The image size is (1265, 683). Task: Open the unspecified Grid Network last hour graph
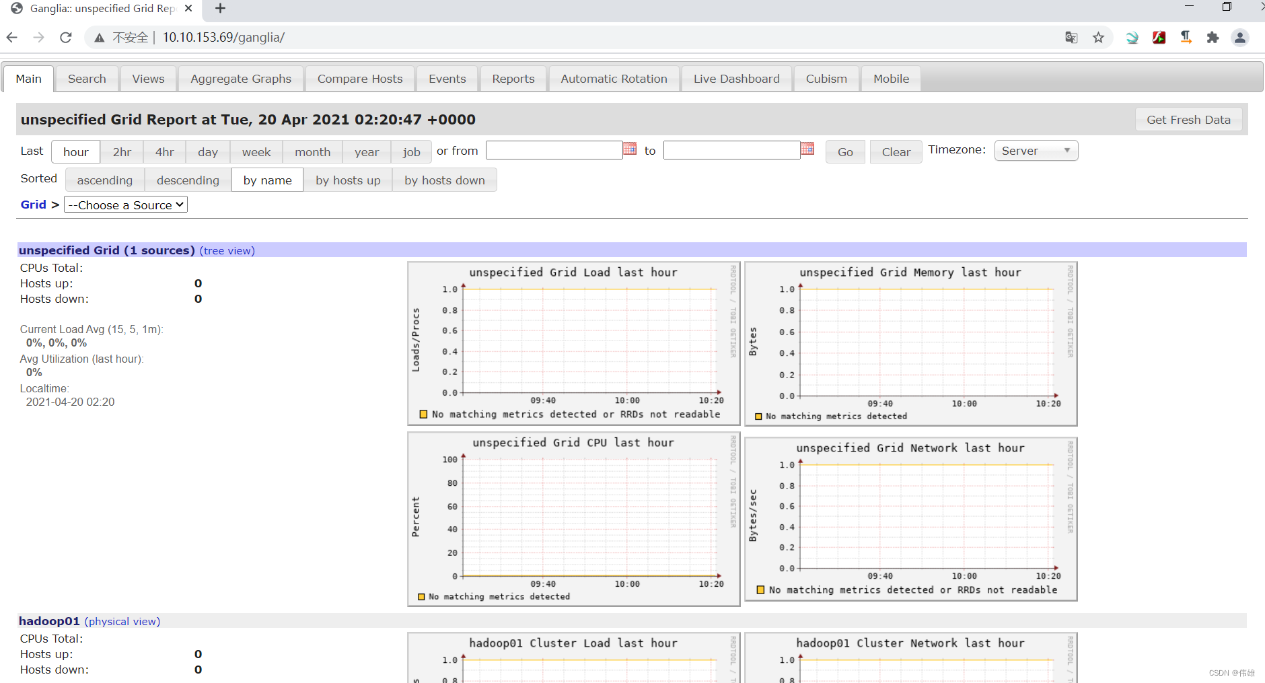click(911, 519)
